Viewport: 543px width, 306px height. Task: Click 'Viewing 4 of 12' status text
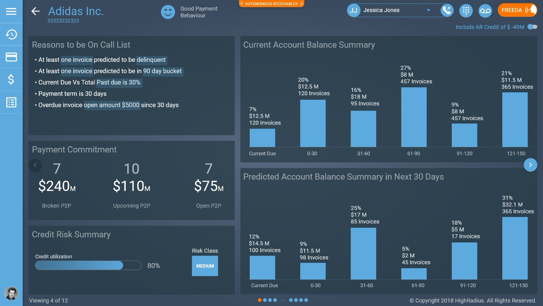48,301
